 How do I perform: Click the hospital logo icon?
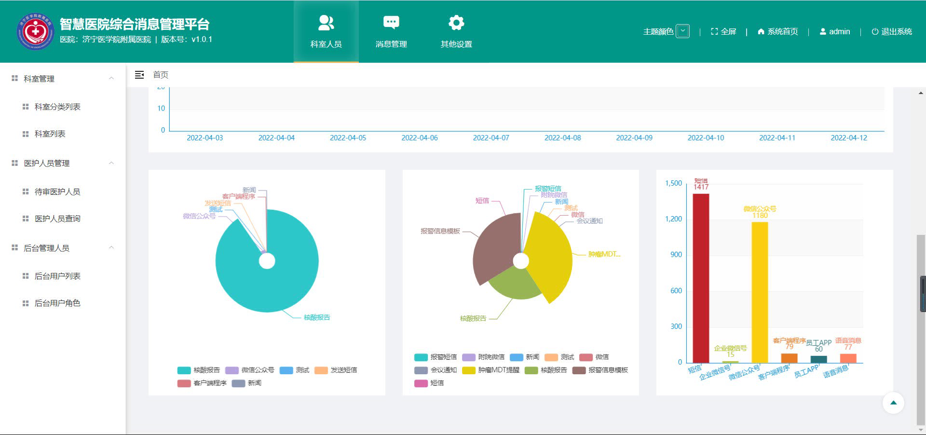(35, 31)
